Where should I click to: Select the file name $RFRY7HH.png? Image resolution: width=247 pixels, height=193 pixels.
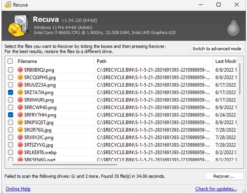click(40, 115)
